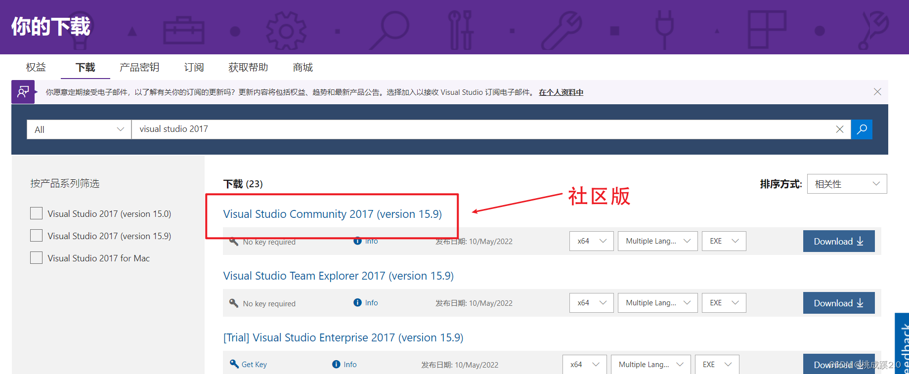Clear the search box text
Viewport: 909px width, 374px height.
pyautogui.click(x=839, y=129)
